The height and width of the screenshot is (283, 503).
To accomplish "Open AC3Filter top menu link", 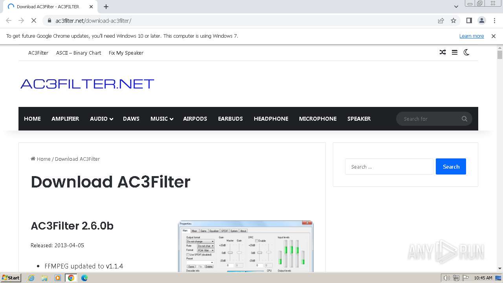I will (x=38, y=53).
